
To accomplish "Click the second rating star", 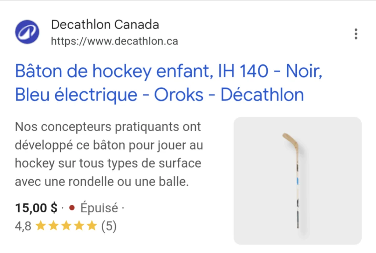I will point(54,226).
